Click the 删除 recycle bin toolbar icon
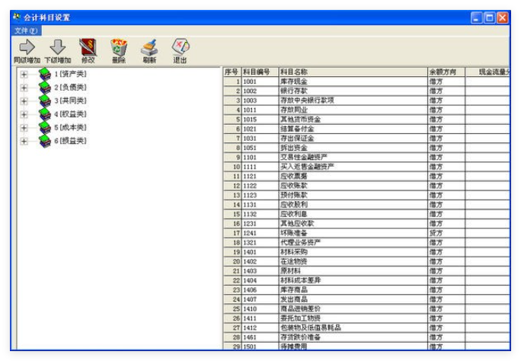521x361 pixels. point(119,46)
